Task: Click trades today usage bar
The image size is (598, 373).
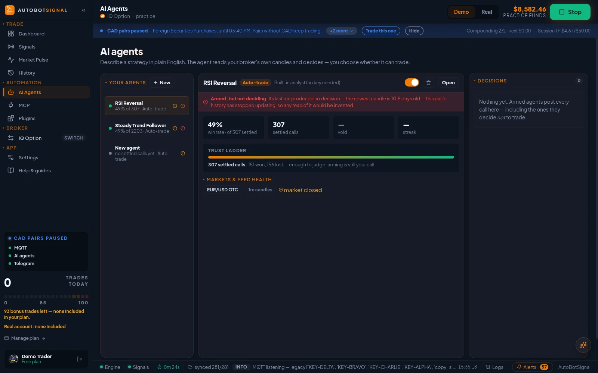Action: (x=46, y=297)
